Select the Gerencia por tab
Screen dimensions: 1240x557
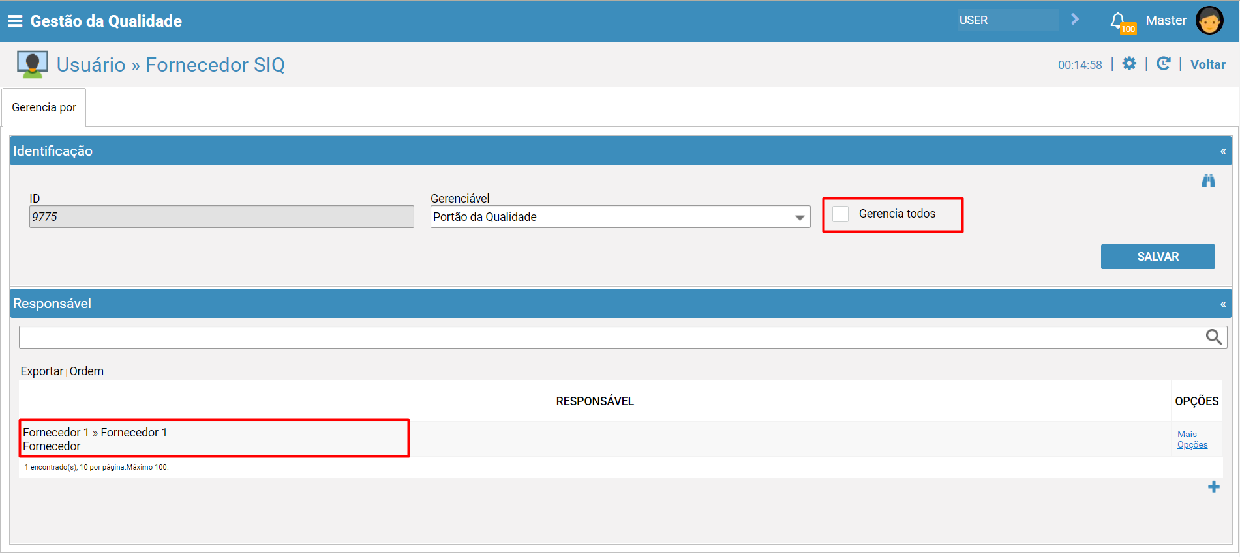(44, 107)
